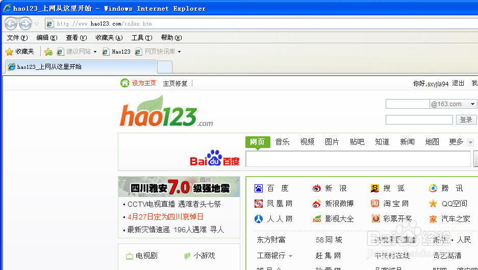478x270 pixels.
Task: Click the browser Back arrow button
Action: click(x=11, y=23)
